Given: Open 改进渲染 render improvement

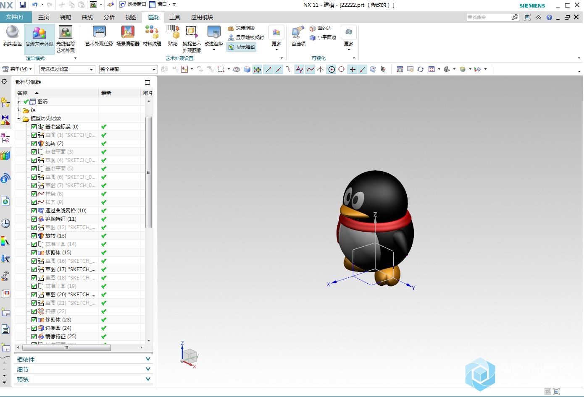Looking at the screenshot, I should point(214,38).
